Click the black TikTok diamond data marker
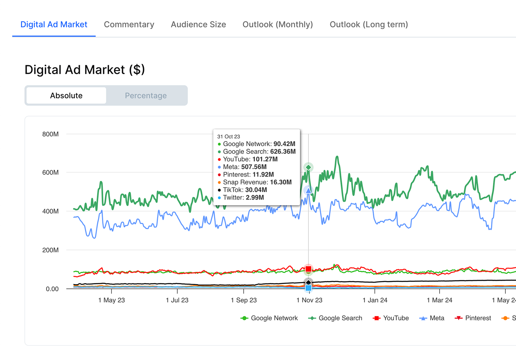This screenshot has height=360, width=516. click(308, 282)
